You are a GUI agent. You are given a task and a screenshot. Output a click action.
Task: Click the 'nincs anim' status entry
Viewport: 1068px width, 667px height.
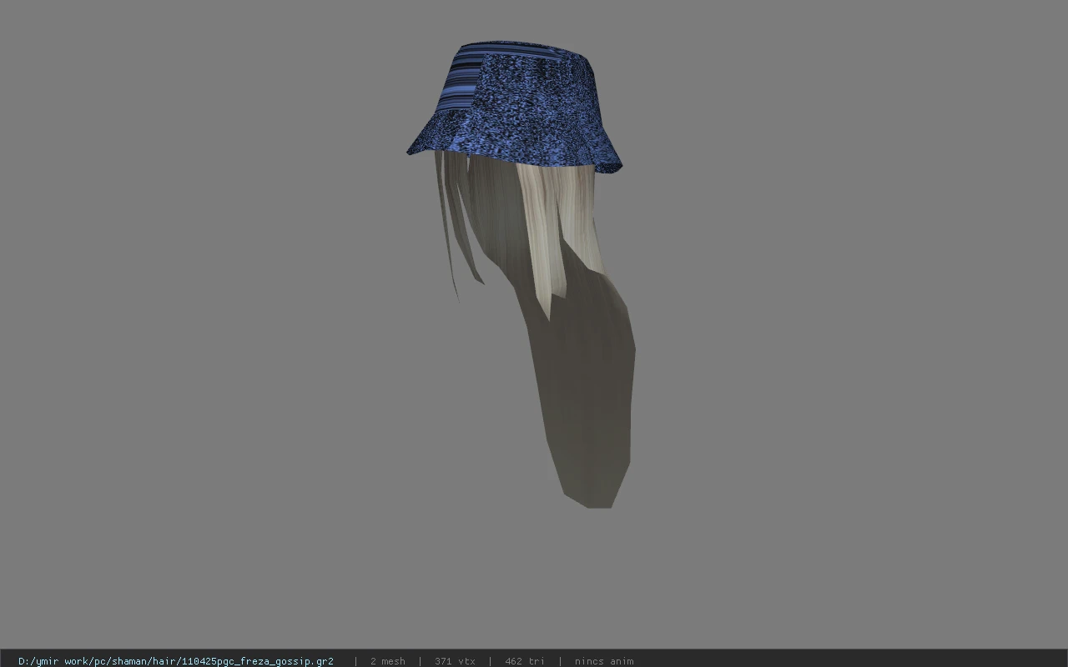604,661
